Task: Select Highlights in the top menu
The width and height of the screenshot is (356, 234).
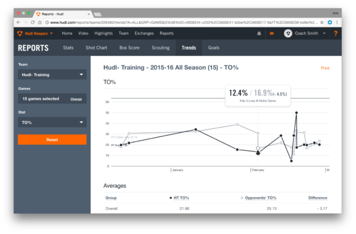Action: (103, 33)
